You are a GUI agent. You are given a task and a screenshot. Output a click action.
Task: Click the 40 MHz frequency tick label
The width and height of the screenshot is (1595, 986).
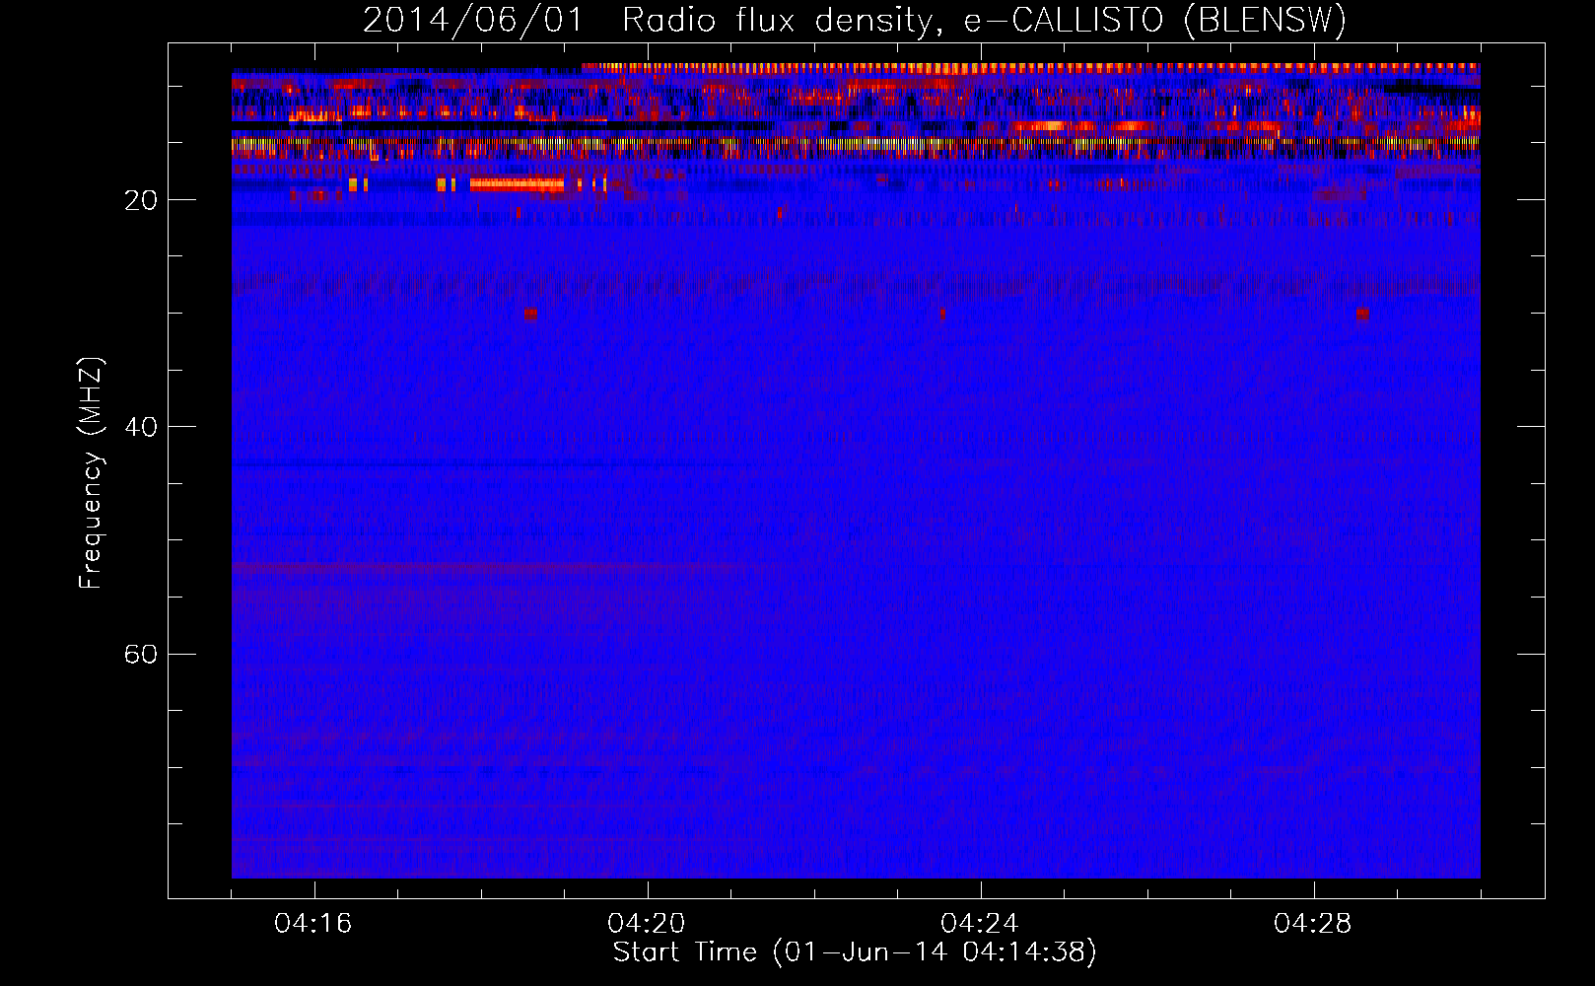[x=140, y=427]
